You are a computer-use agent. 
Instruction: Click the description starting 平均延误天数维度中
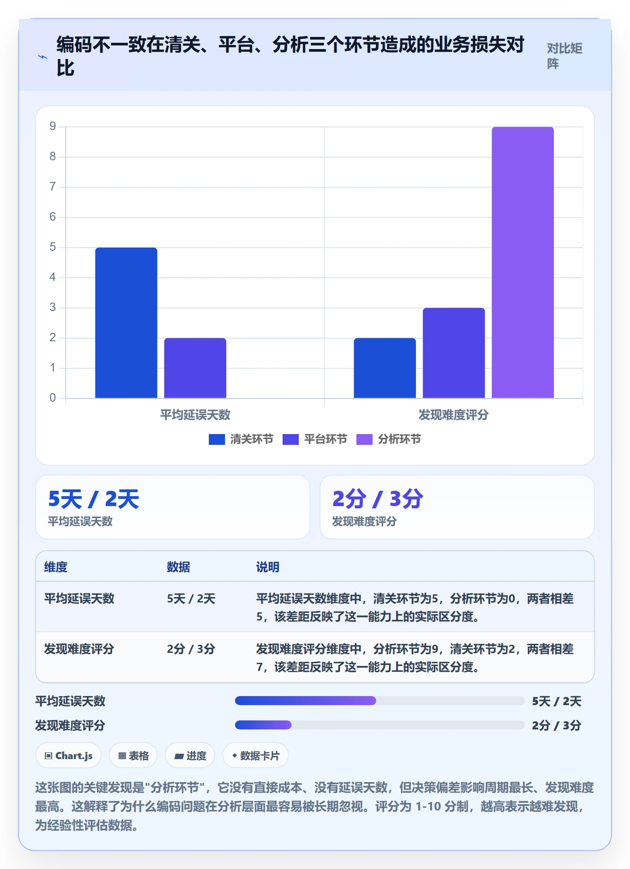pyautogui.click(x=415, y=607)
